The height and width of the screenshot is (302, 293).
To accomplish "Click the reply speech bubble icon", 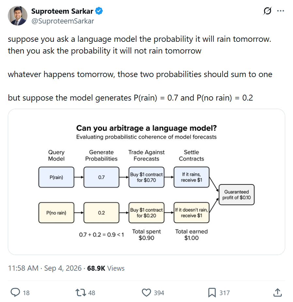I will coord(15,293).
